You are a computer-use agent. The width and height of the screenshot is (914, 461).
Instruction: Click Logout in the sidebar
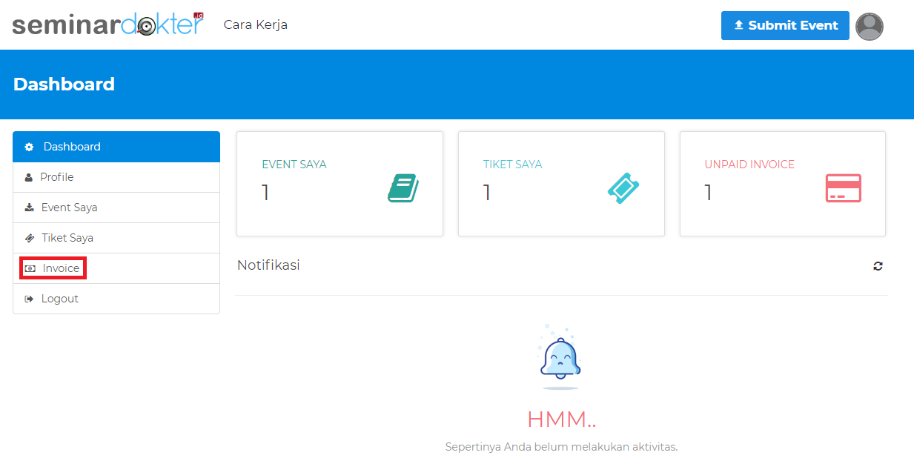(x=59, y=299)
